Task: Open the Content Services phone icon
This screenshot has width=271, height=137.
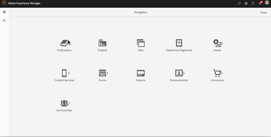Action: pyautogui.click(x=64, y=73)
